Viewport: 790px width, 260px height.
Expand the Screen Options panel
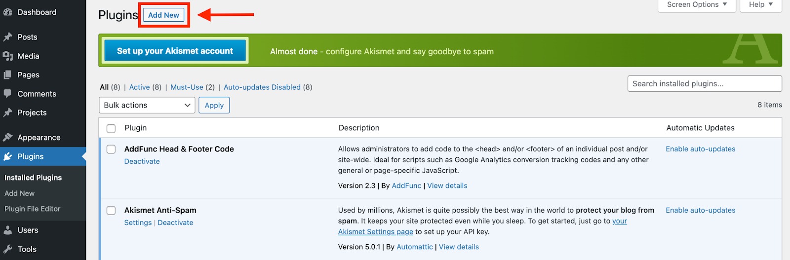[697, 5]
